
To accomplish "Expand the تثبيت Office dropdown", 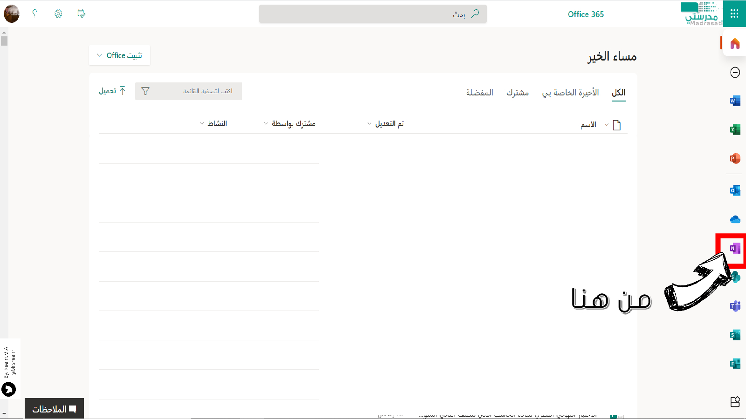I will pos(119,55).
